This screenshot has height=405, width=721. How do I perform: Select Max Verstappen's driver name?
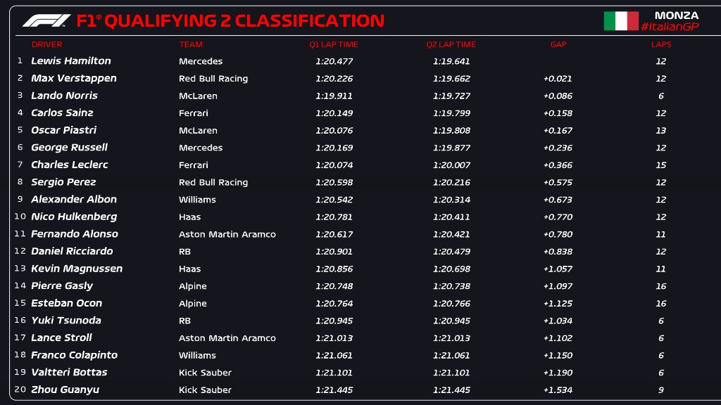(73, 79)
